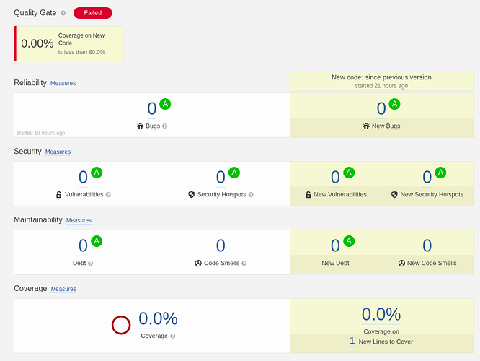Open the Reliability Measures link

tap(63, 84)
